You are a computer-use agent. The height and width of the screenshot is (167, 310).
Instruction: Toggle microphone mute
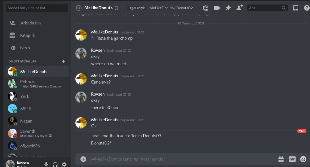(46, 165)
